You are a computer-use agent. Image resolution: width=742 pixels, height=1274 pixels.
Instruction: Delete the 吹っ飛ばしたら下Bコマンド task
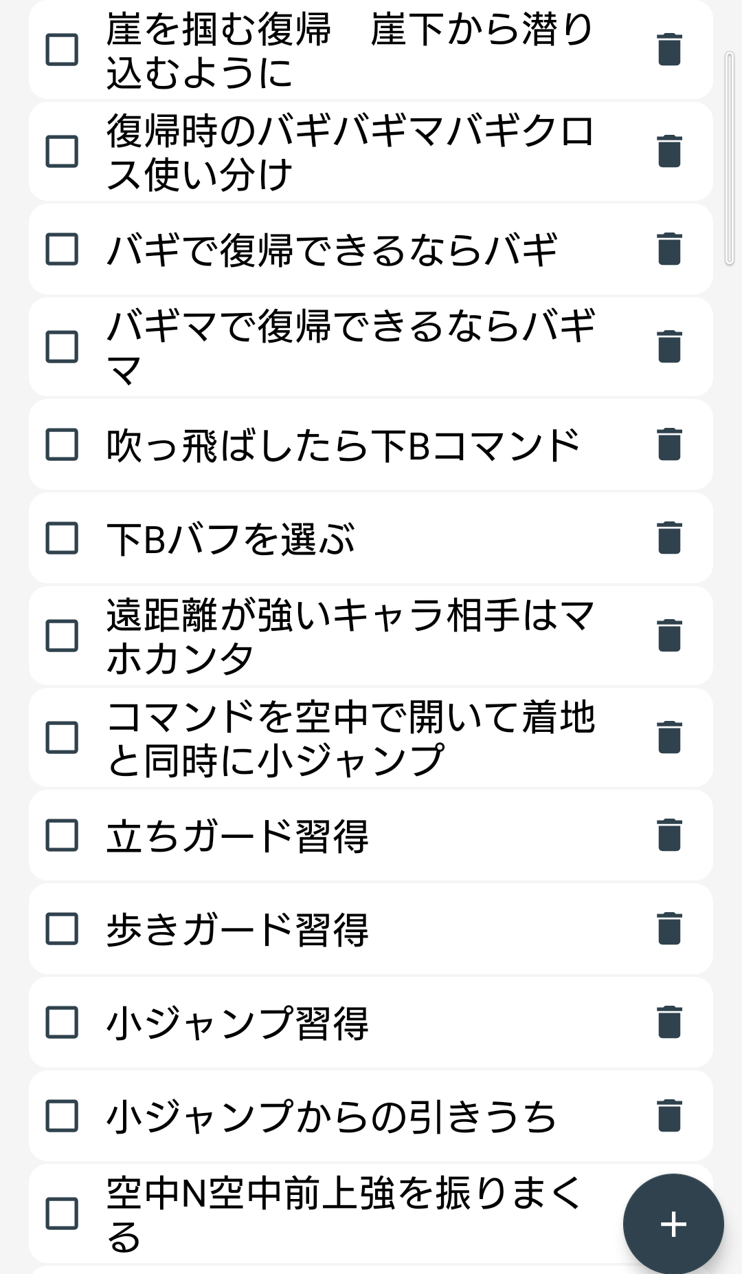coord(669,444)
